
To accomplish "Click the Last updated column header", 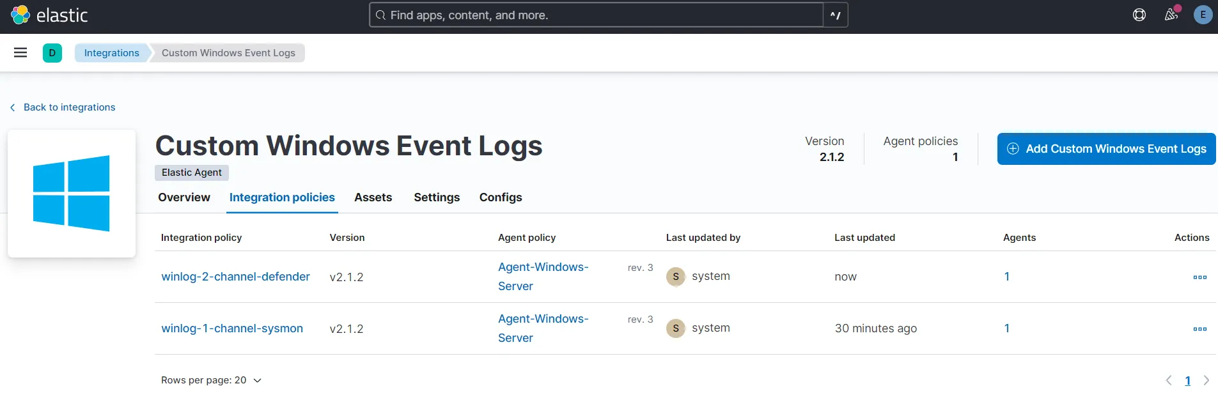I will tap(865, 238).
